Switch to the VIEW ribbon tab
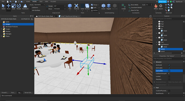The width and height of the screenshot is (185, 101). click(x=46, y=2)
